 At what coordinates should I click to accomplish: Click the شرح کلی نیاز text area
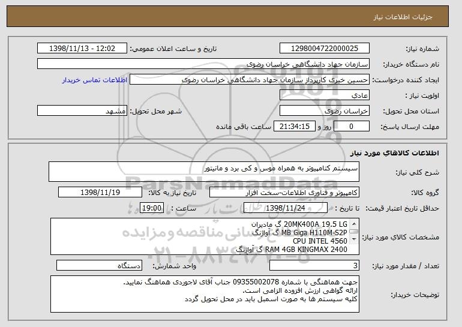[x=204, y=172]
